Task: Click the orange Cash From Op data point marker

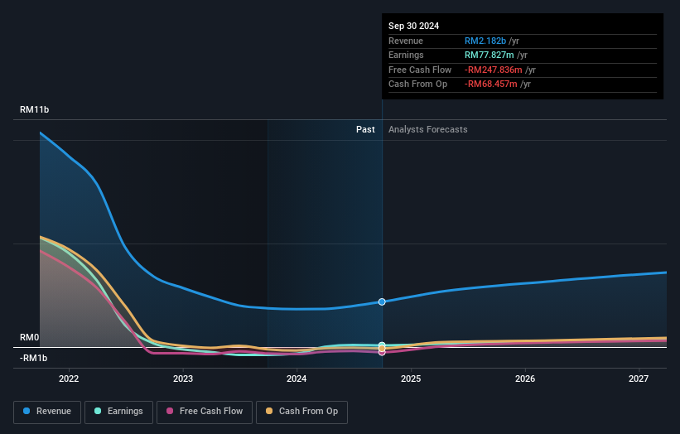Action: click(x=382, y=349)
